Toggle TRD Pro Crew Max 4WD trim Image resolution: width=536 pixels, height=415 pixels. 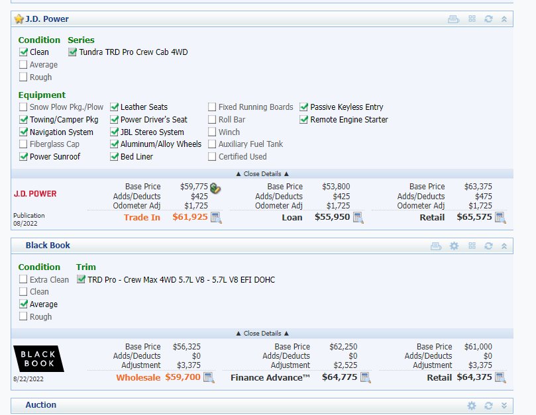pyautogui.click(x=81, y=279)
